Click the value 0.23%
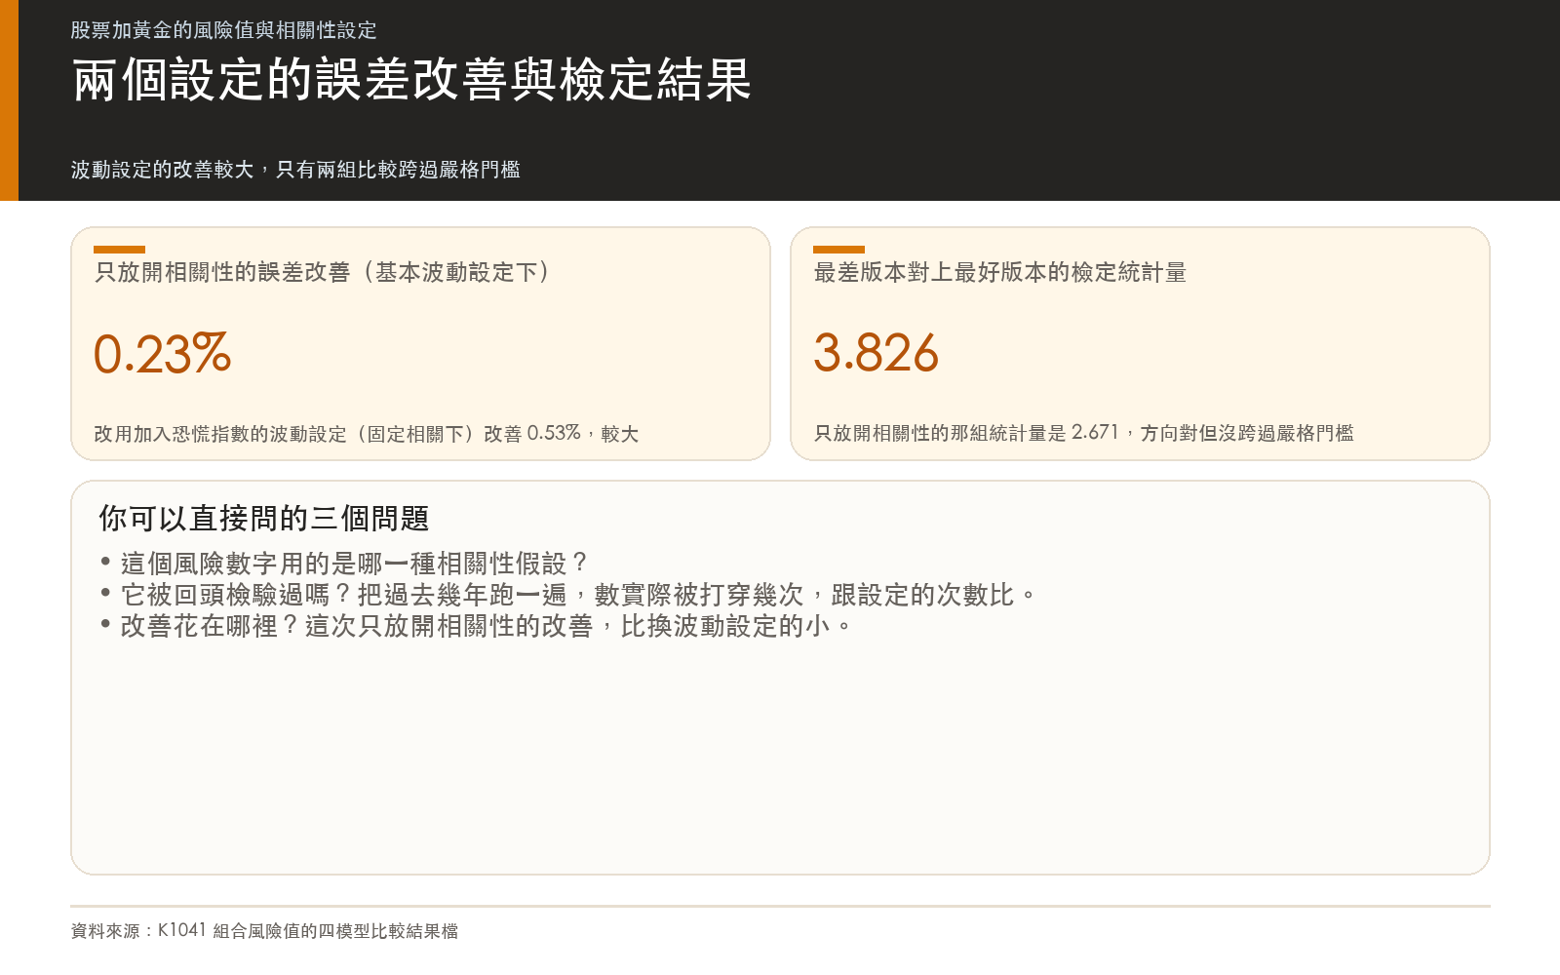The height and width of the screenshot is (975, 1560). pos(162,353)
